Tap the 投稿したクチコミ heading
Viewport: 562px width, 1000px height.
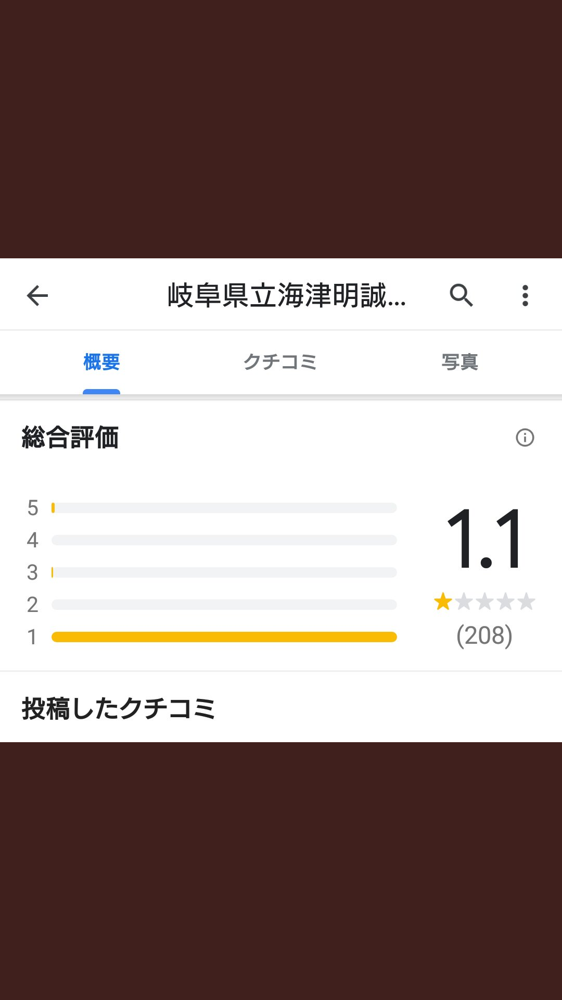(119, 709)
